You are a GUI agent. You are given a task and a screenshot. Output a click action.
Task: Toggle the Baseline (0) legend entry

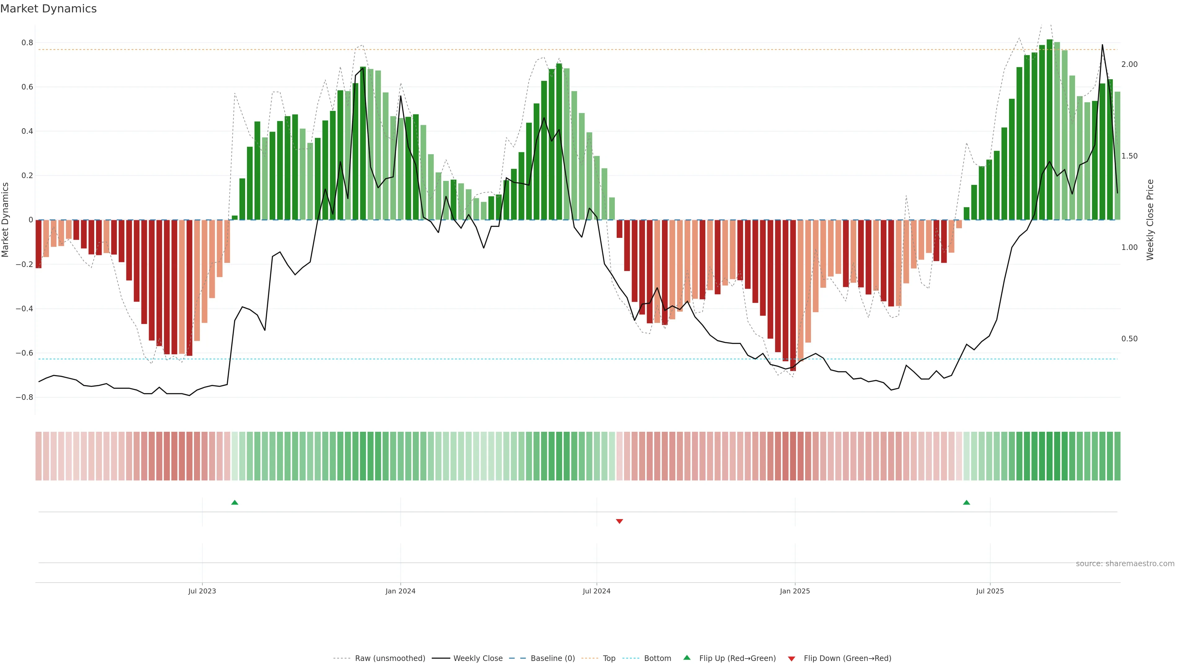(x=553, y=658)
